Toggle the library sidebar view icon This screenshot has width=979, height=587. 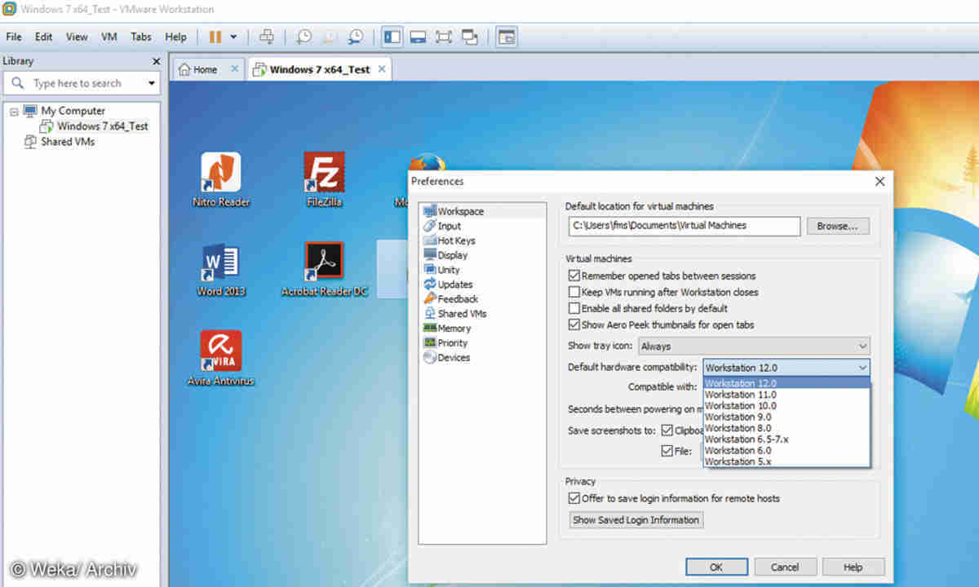point(392,37)
